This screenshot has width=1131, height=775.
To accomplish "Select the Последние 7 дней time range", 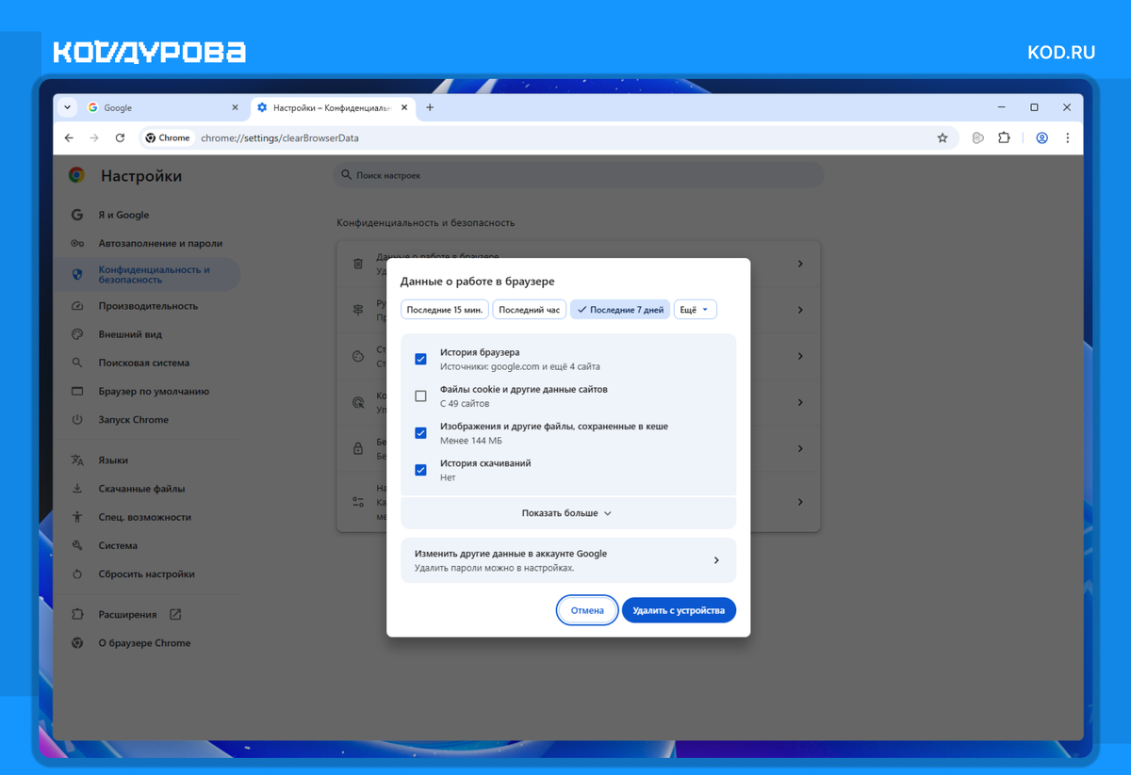I will pyautogui.click(x=620, y=310).
